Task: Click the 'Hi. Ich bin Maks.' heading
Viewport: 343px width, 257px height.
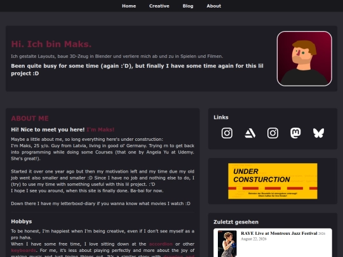Action: pos(51,44)
